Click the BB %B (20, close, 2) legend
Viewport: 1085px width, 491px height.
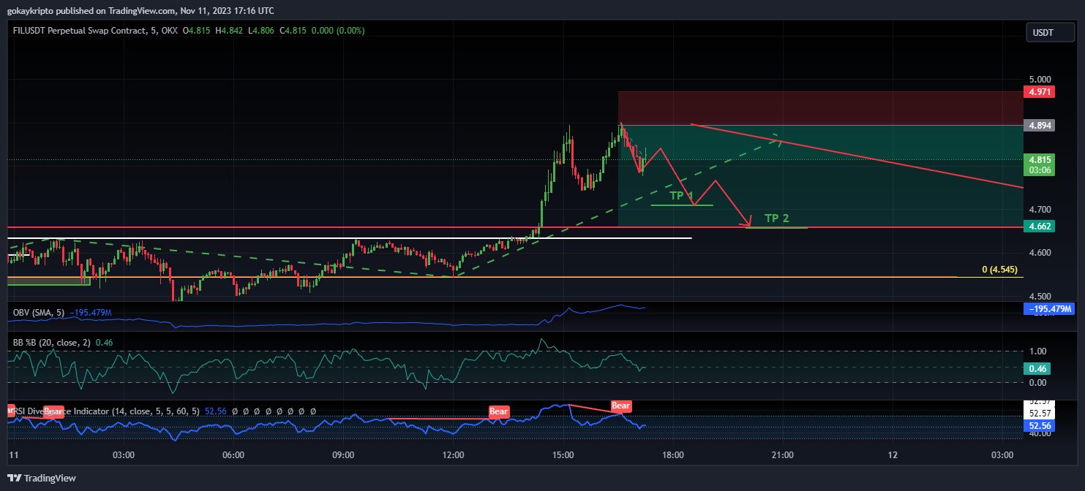[x=53, y=342]
